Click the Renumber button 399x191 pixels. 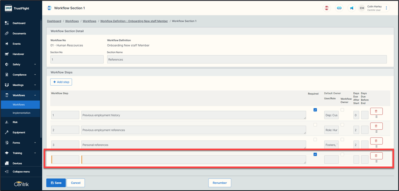click(x=219, y=183)
